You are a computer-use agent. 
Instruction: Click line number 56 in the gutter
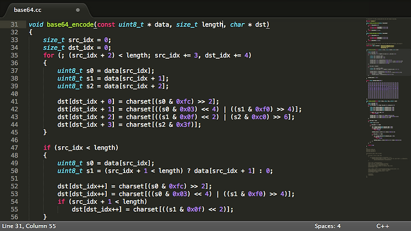click(14, 217)
